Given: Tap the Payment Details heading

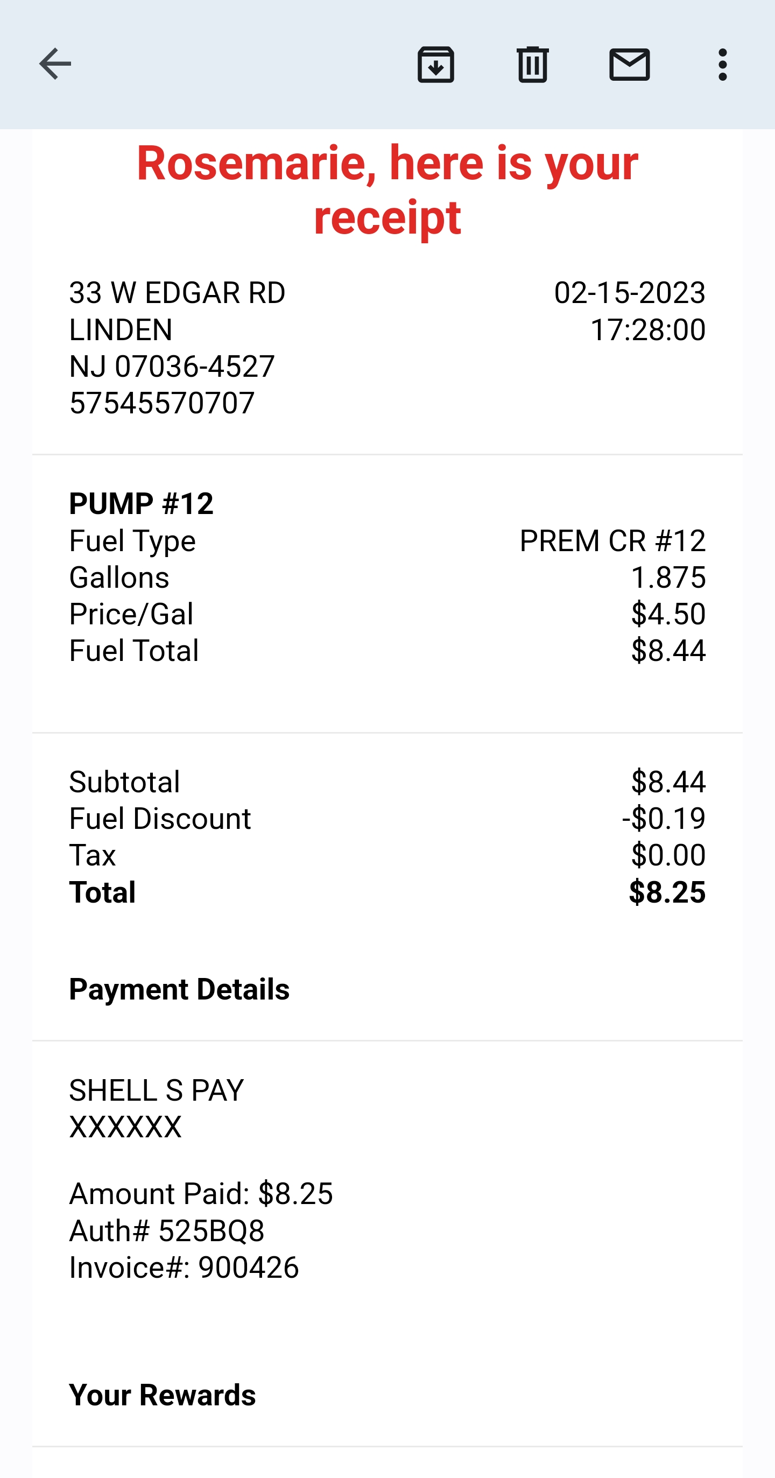Looking at the screenshot, I should tap(179, 989).
